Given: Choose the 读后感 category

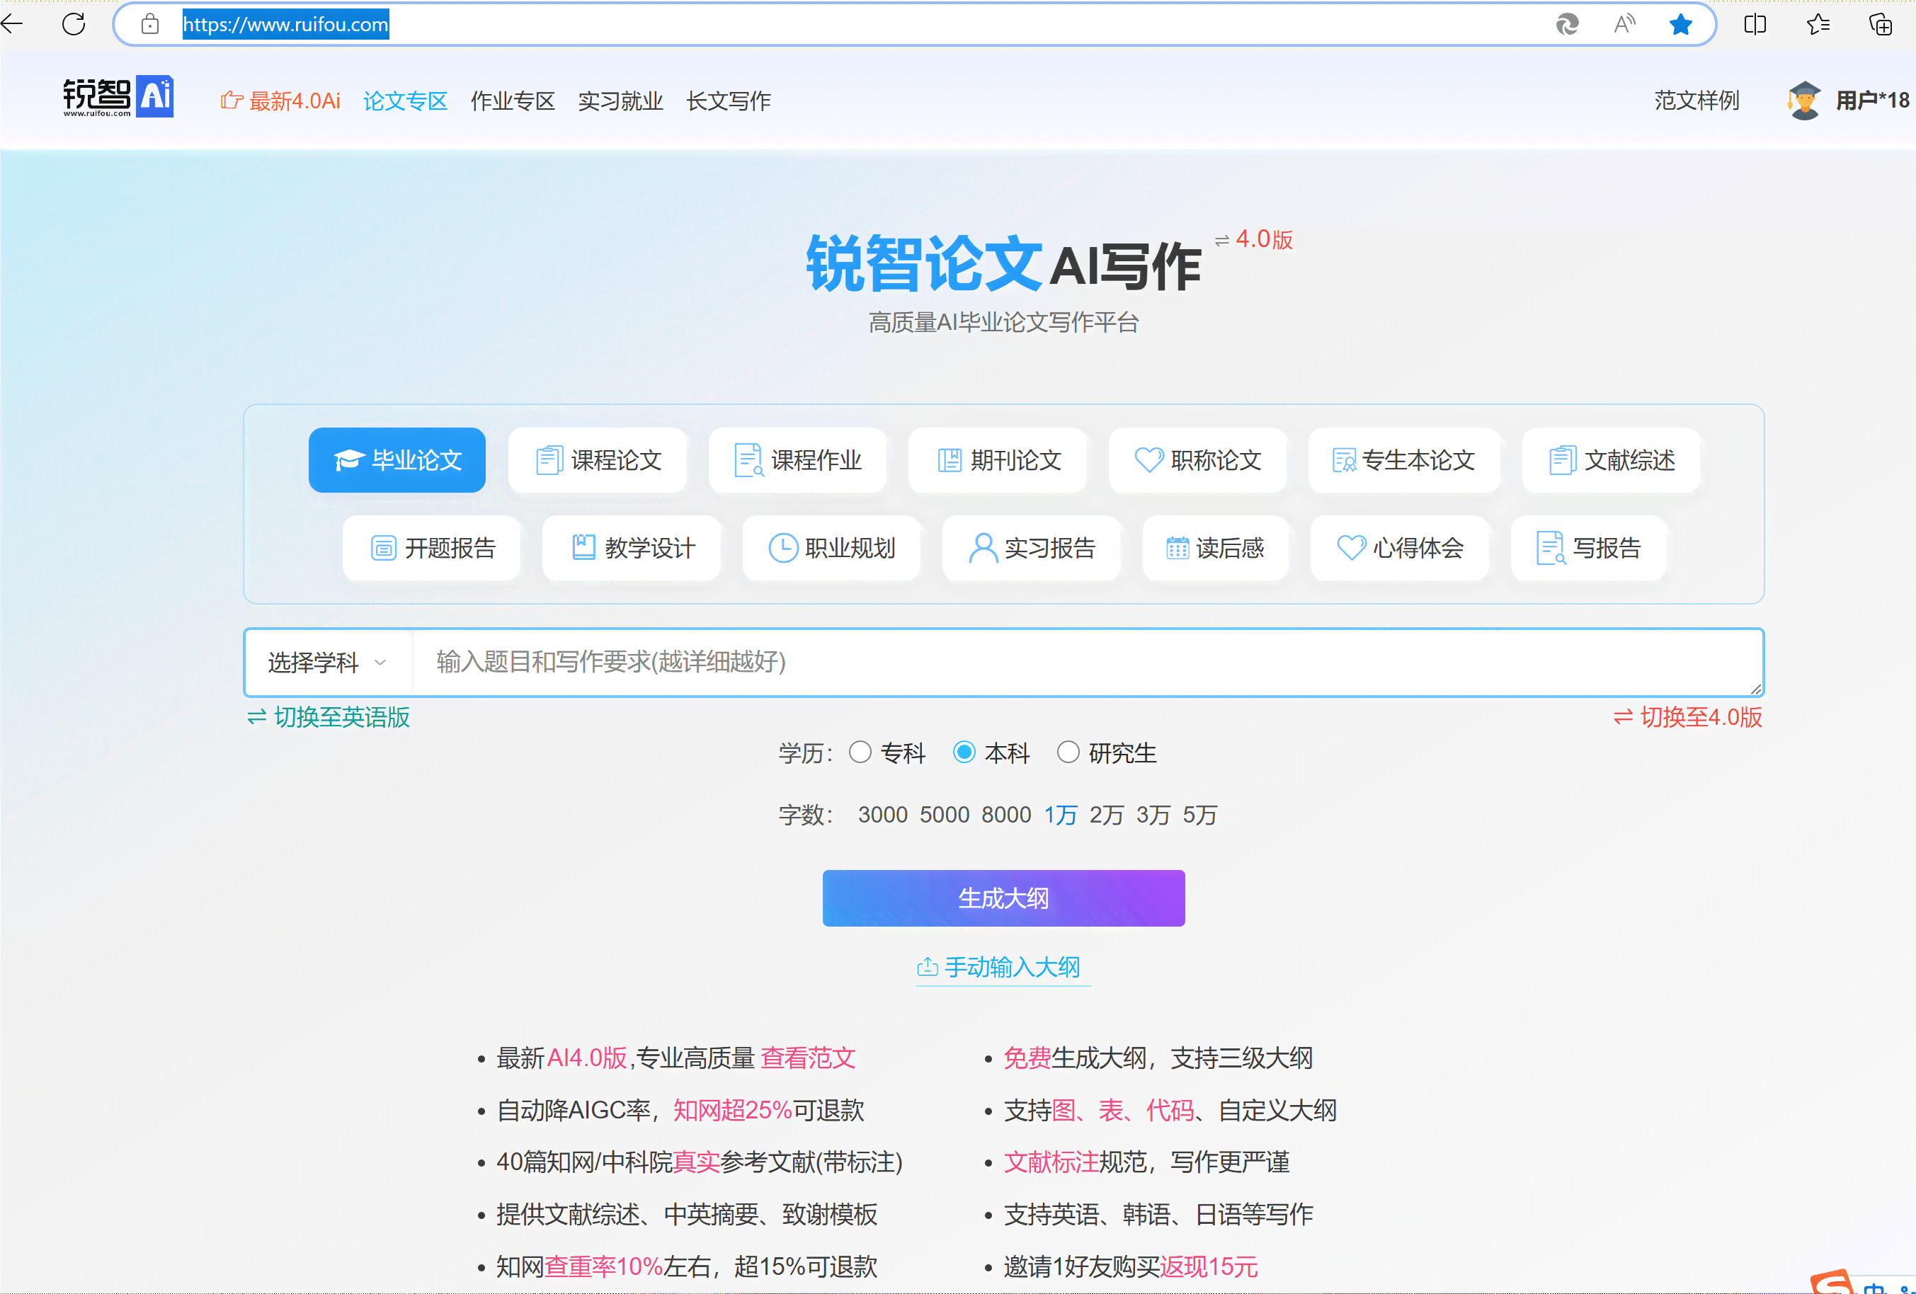Looking at the screenshot, I should (x=1215, y=548).
